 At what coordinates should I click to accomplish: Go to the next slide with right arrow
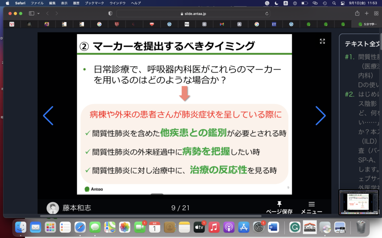click(320, 116)
